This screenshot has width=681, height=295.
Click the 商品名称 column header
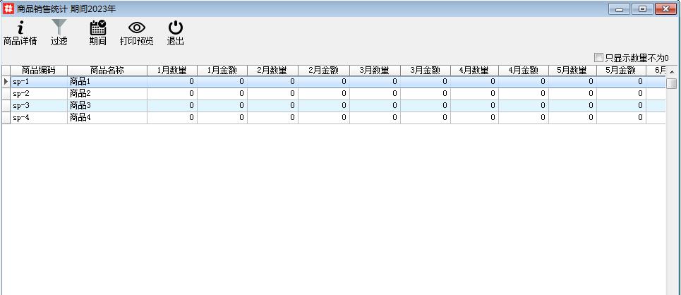(x=107, y=71)
